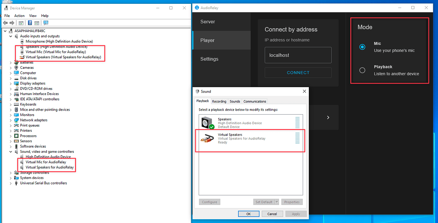
Task: Apply sound settings changes
Action: click(x=296, y=213)
